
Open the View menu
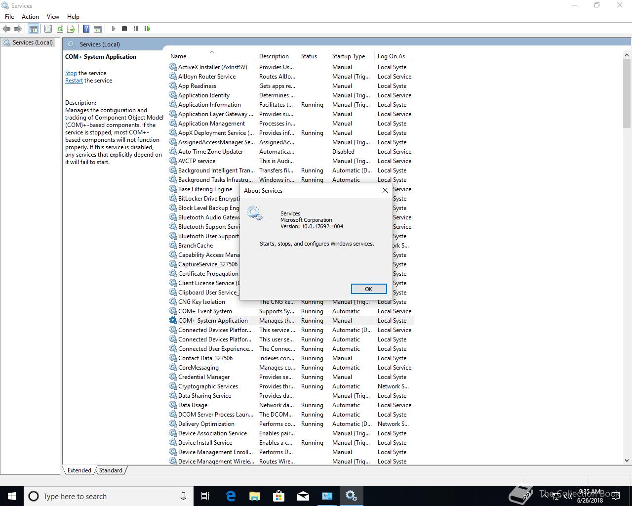pos(53,16)
